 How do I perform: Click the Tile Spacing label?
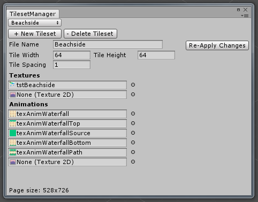27,65
